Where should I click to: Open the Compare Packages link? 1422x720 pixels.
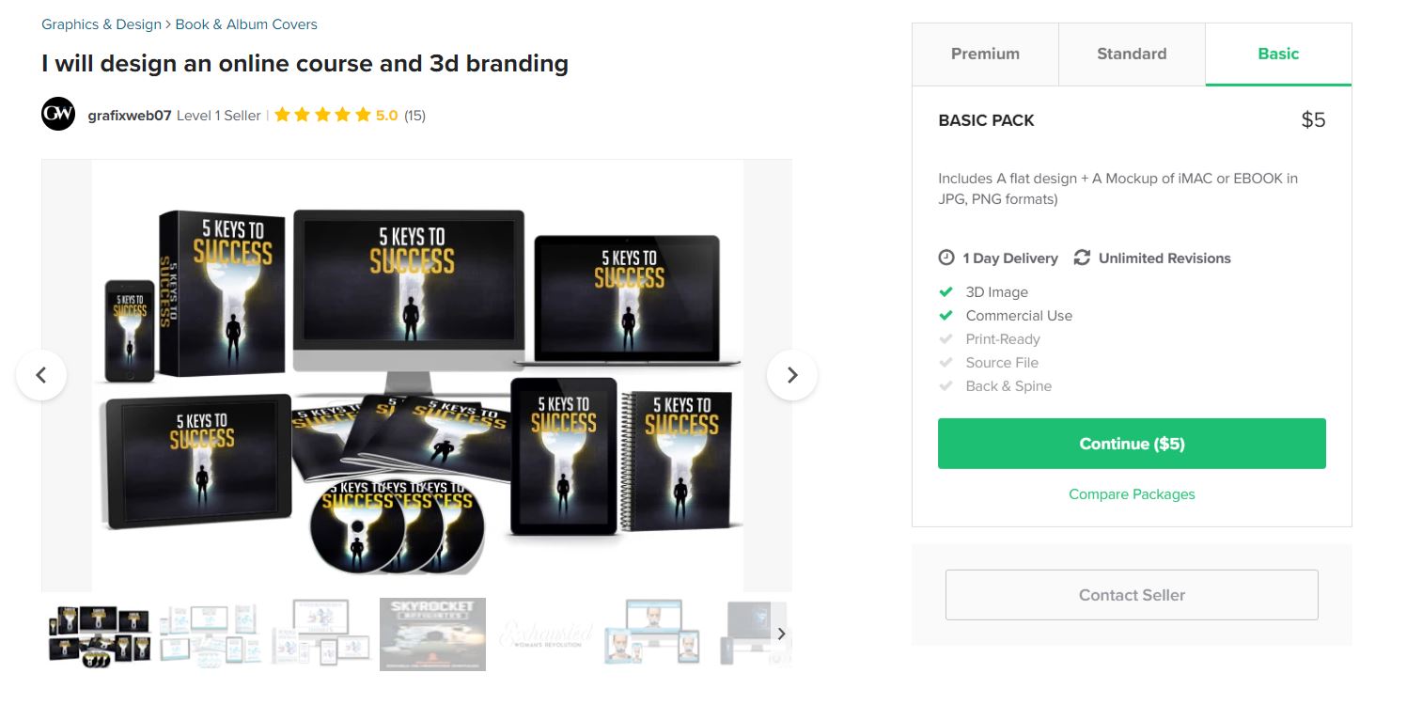click(x=1132, y=494)
